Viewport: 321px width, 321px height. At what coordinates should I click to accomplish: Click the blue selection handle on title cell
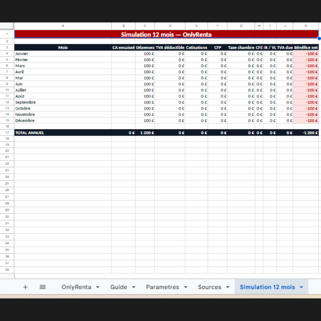(319, 38)
